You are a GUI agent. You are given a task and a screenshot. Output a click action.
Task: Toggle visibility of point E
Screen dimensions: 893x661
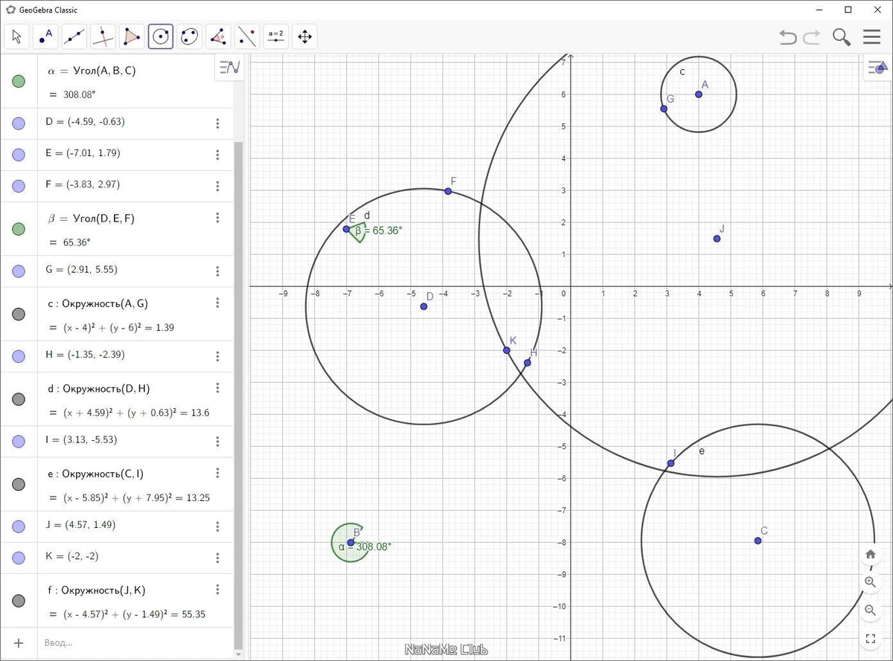(x=19, y=155)
